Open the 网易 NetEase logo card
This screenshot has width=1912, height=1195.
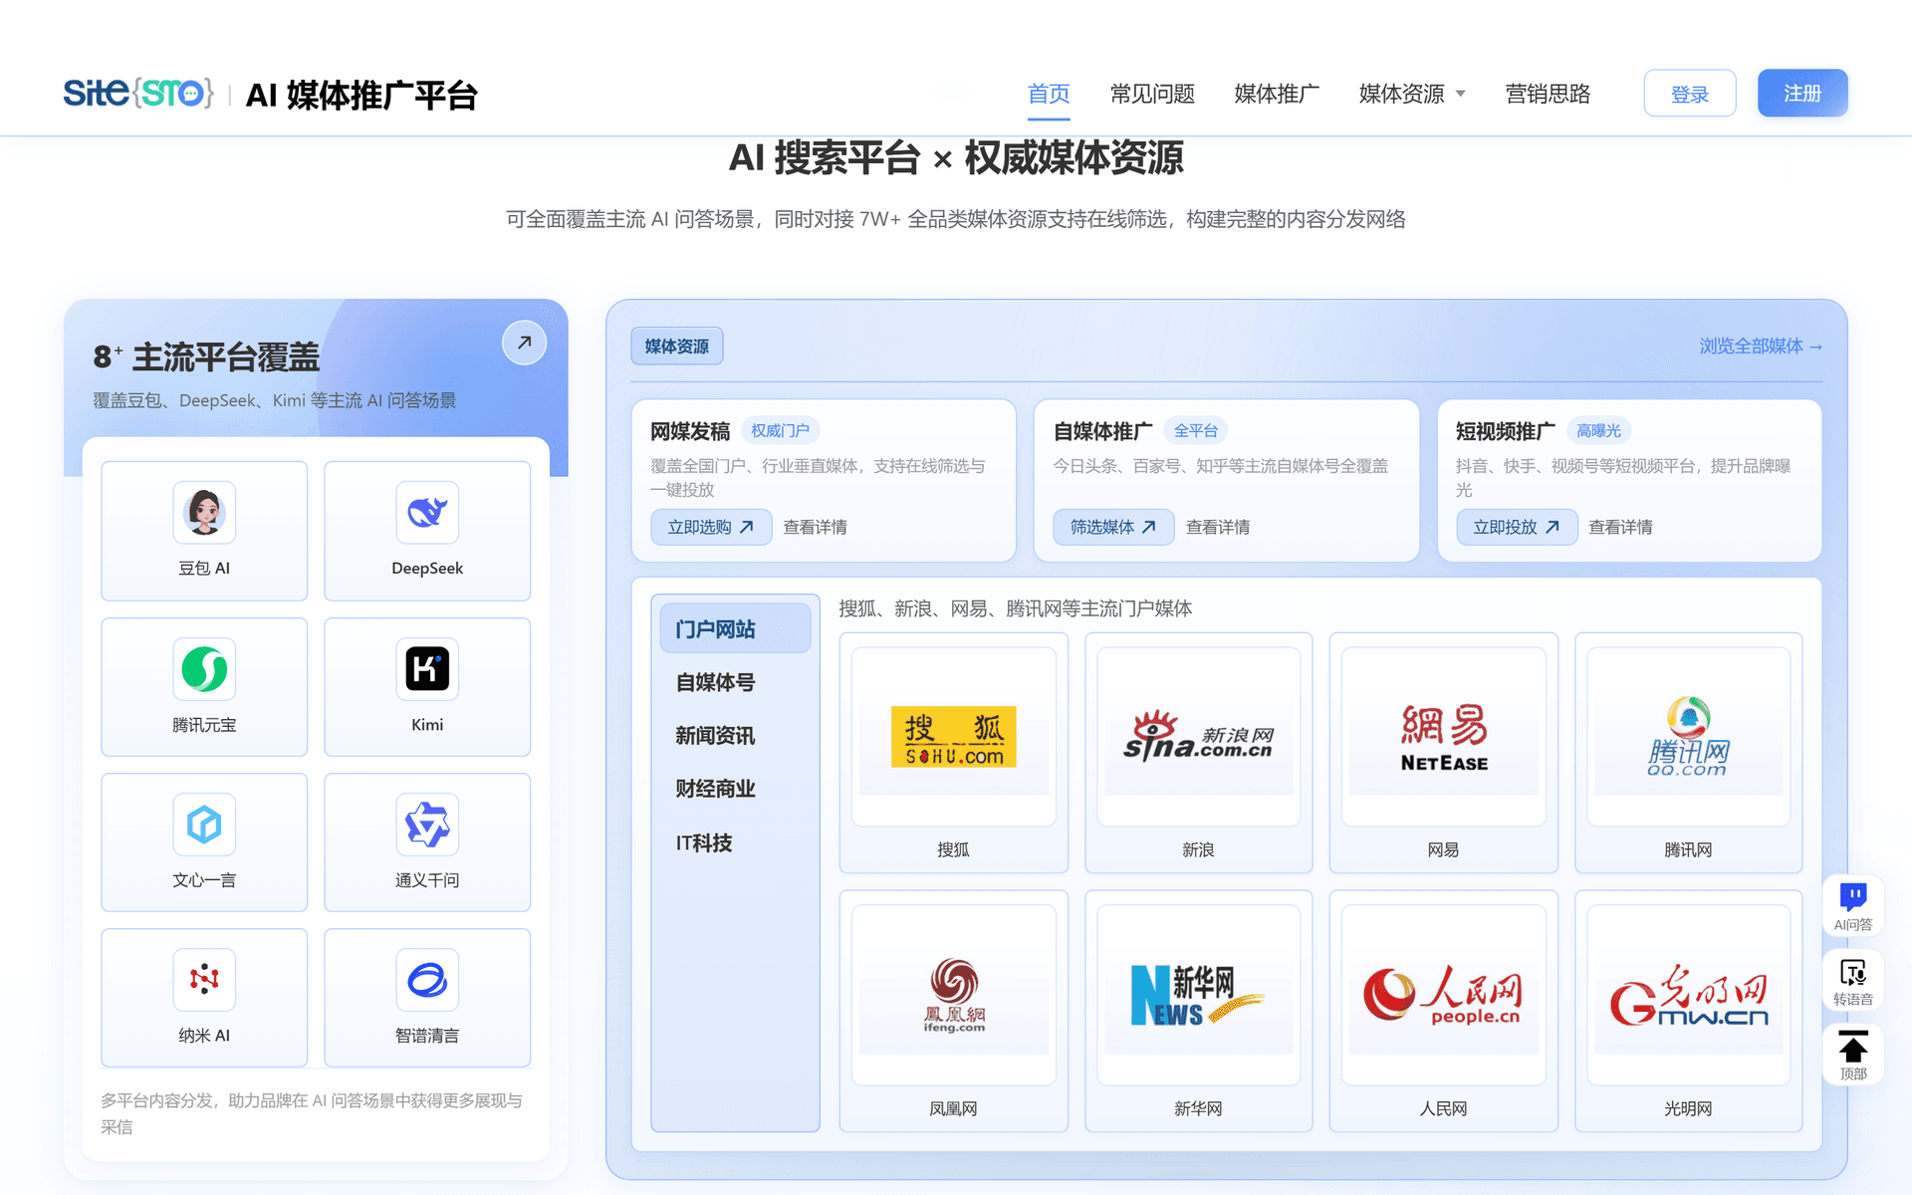(x=1444, y=753)
